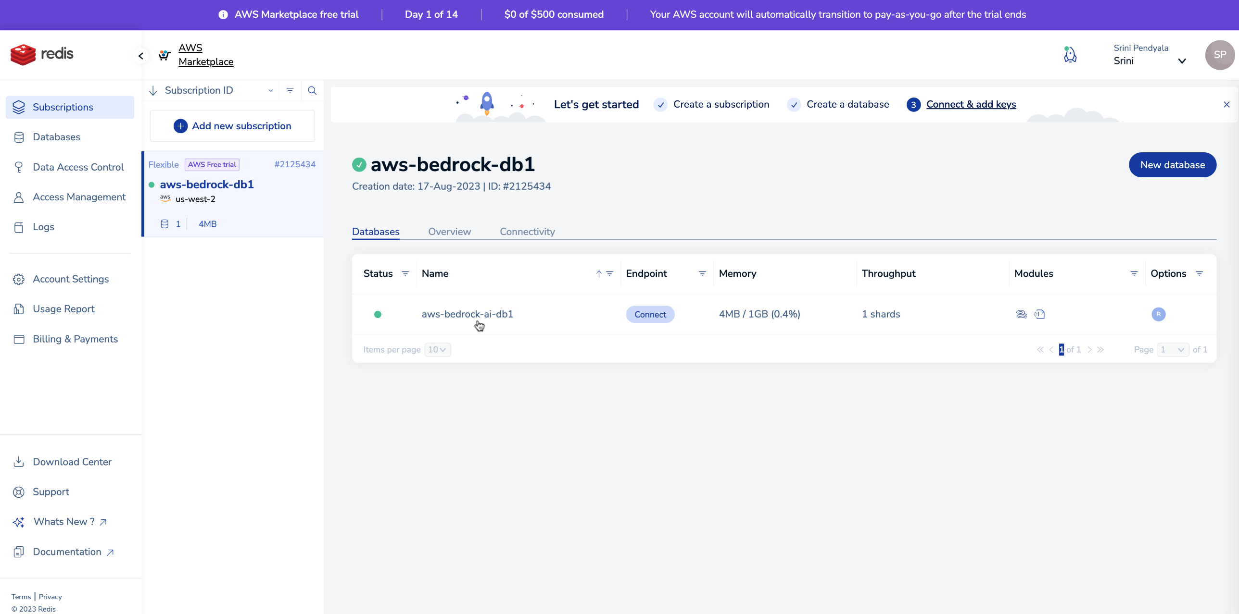Open the Items per page dropdown
1239x614 pixels.
437,350
